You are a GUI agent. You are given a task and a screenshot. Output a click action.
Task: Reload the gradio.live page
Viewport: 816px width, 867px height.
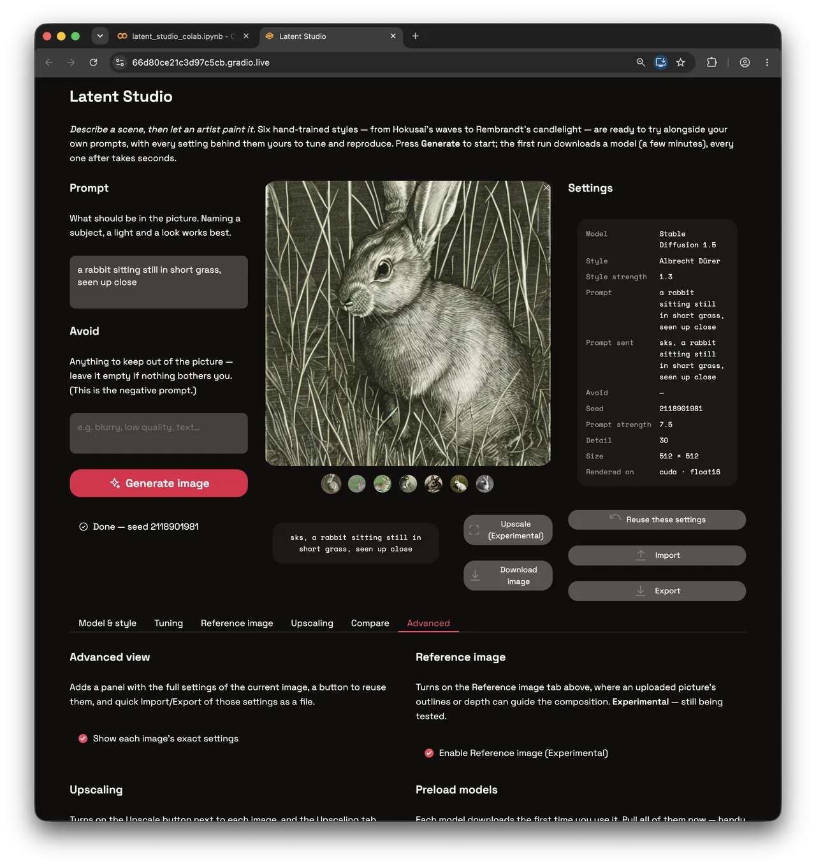(x=93, y=62)
